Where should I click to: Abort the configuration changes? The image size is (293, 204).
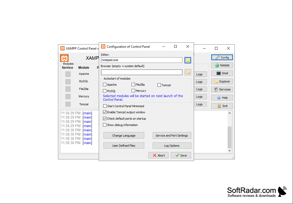coord(159,155)
